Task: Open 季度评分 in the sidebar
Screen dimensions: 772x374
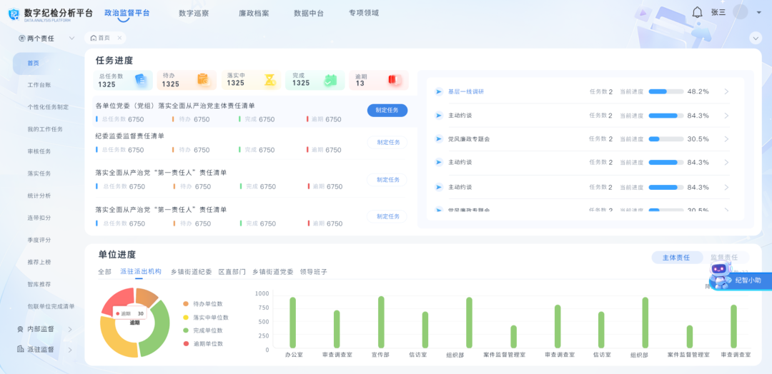Action: pos(39,240)
